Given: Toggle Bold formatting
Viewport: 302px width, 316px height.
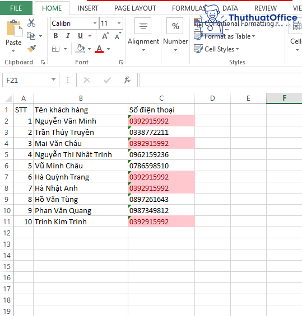Looking at the screenshot, I should 55,36.
